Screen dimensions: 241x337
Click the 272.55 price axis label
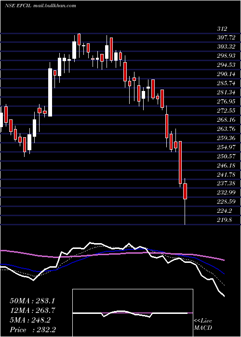pyautogui.click(x=226, y=111)
